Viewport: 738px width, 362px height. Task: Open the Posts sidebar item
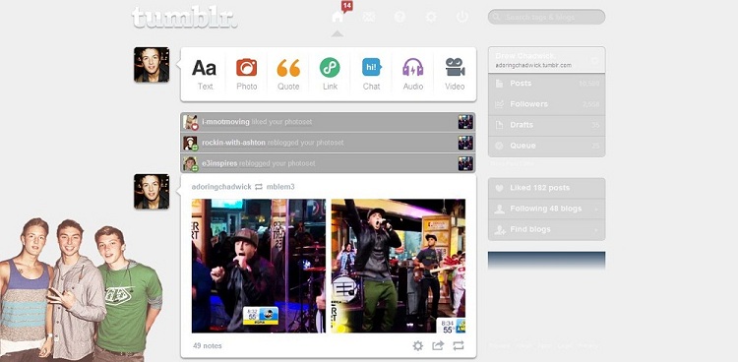(546, 84)
